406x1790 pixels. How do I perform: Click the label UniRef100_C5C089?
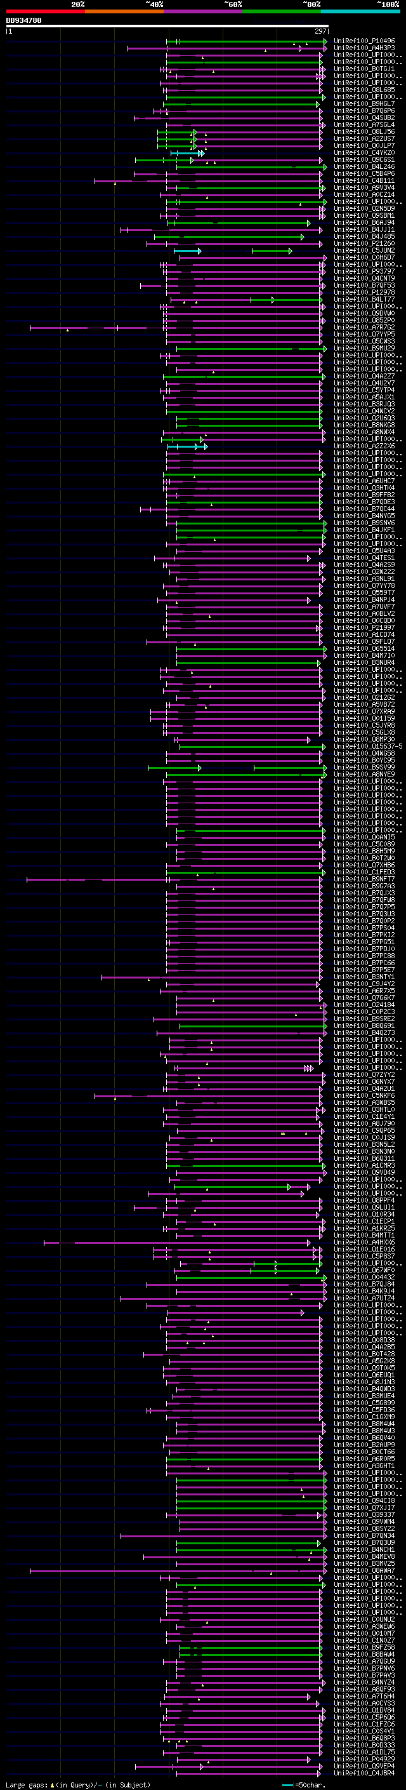[x=364, y=845]
